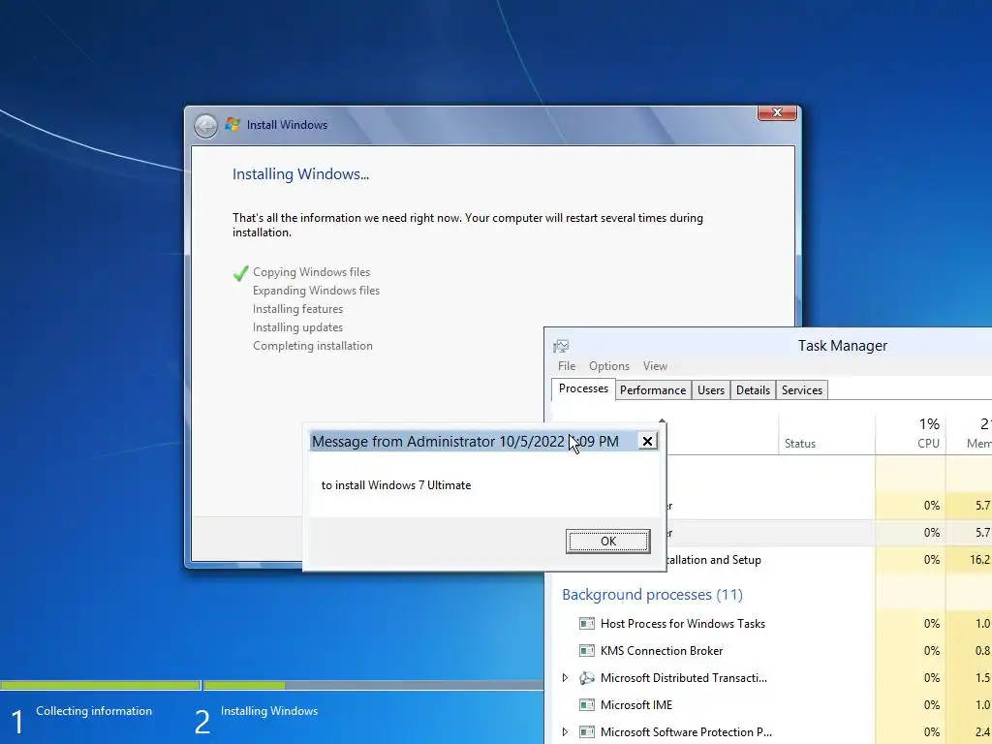Image resolution: width=992 pixels, height=744 pixels.
Task: Click the 'Installing features' step
Action: point(298,309)
